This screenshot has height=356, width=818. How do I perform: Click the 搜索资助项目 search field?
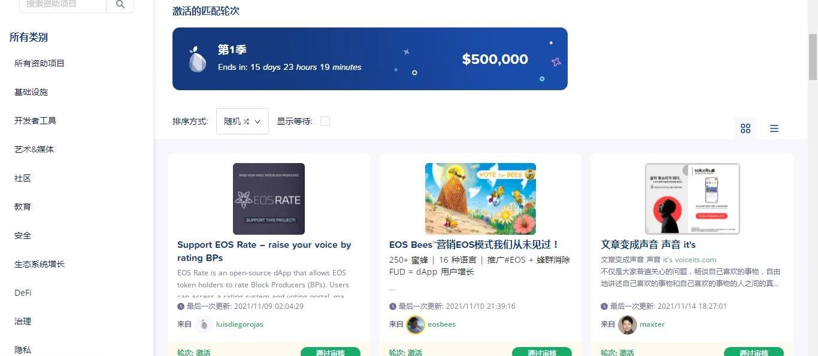tap(63, 5)
